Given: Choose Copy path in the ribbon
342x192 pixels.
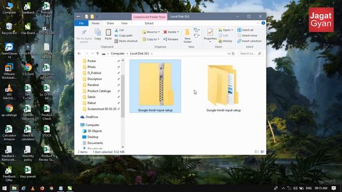Looking at the screenshot, I should [123, 36].
